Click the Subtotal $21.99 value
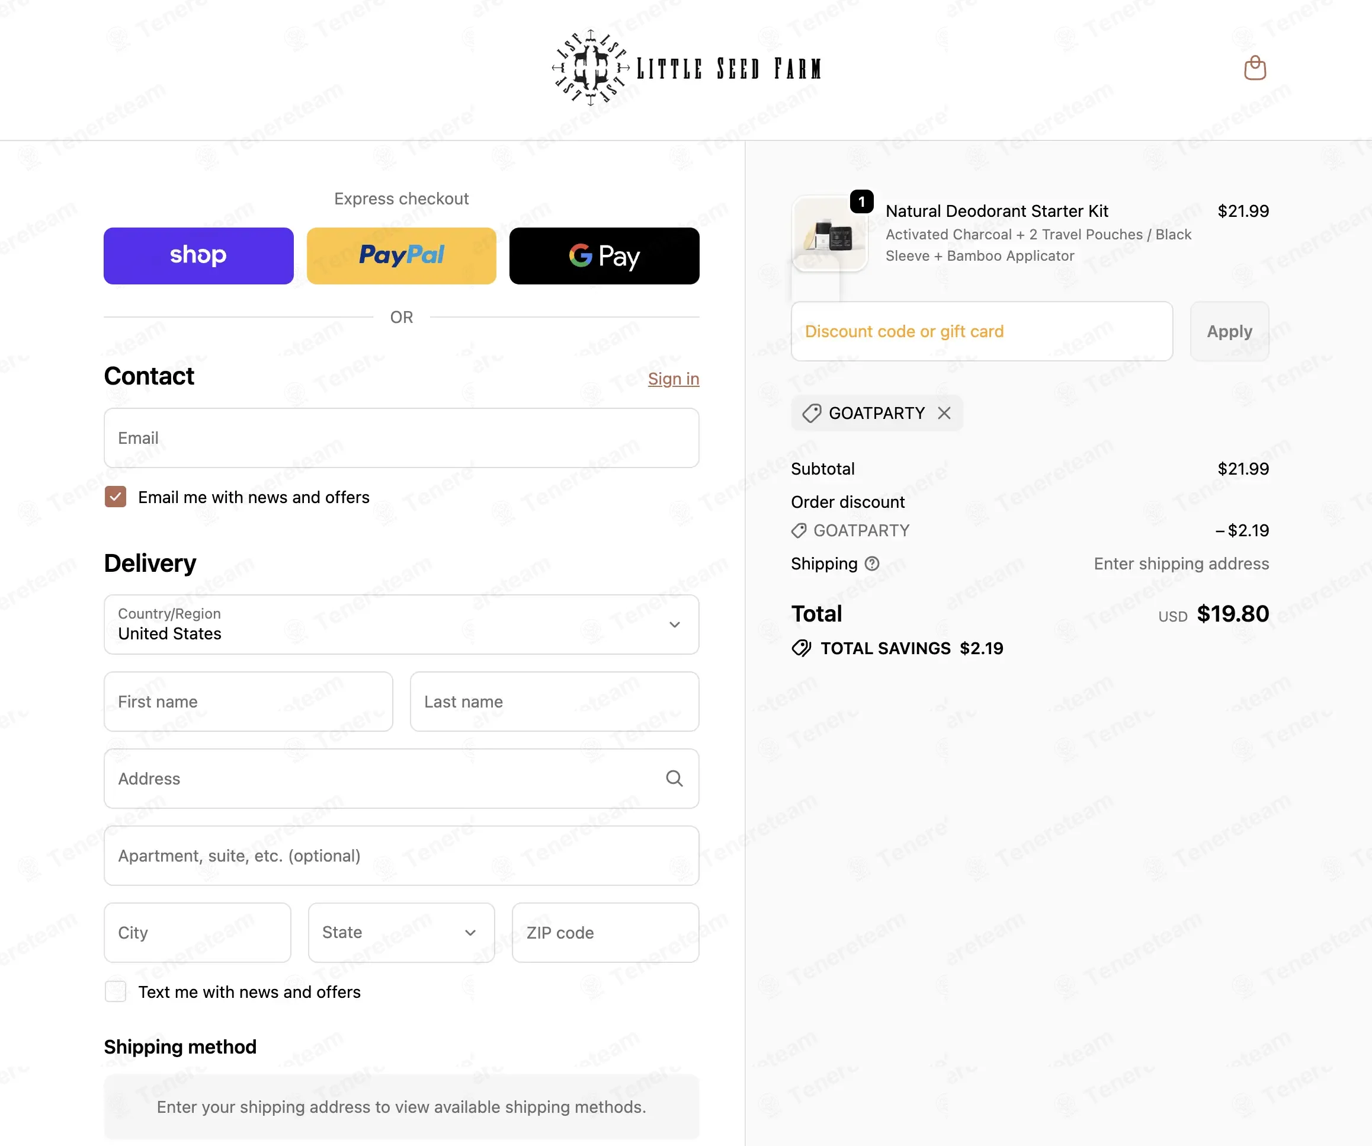This screenshot has height=1146, width=1372. click(x=1243, y=469)
